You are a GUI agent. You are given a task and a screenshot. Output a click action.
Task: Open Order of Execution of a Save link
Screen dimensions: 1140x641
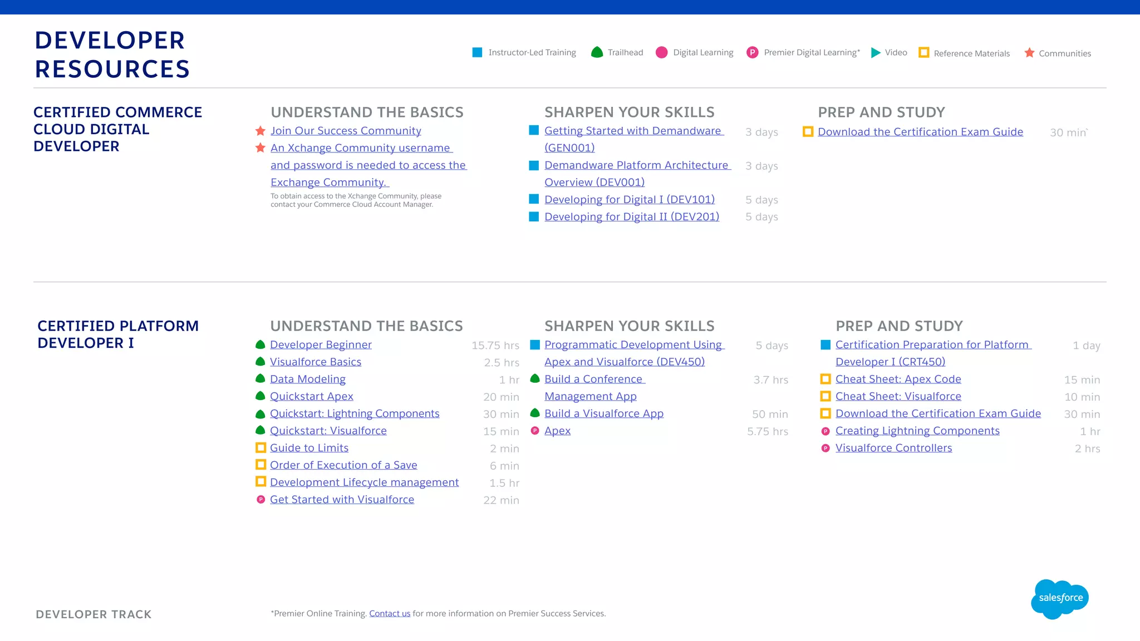pos(343,465)
